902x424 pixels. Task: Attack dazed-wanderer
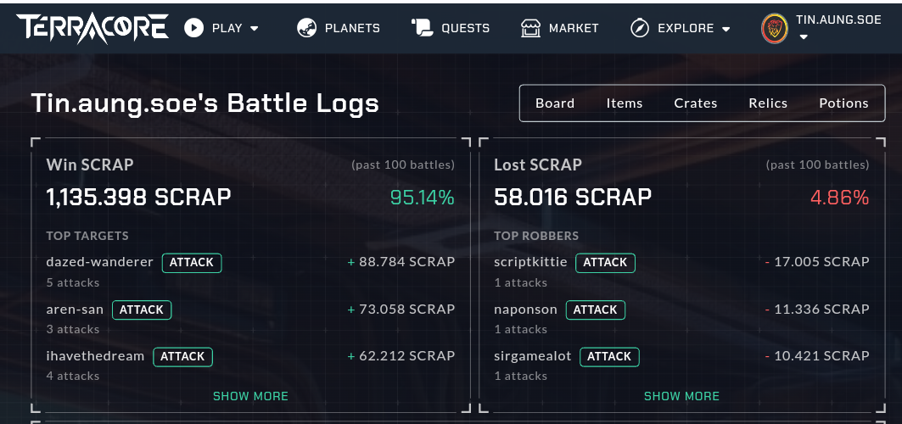[x=192, y=262]
